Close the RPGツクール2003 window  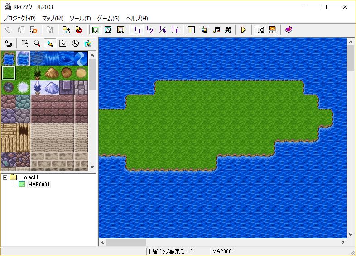coord(345,7)
